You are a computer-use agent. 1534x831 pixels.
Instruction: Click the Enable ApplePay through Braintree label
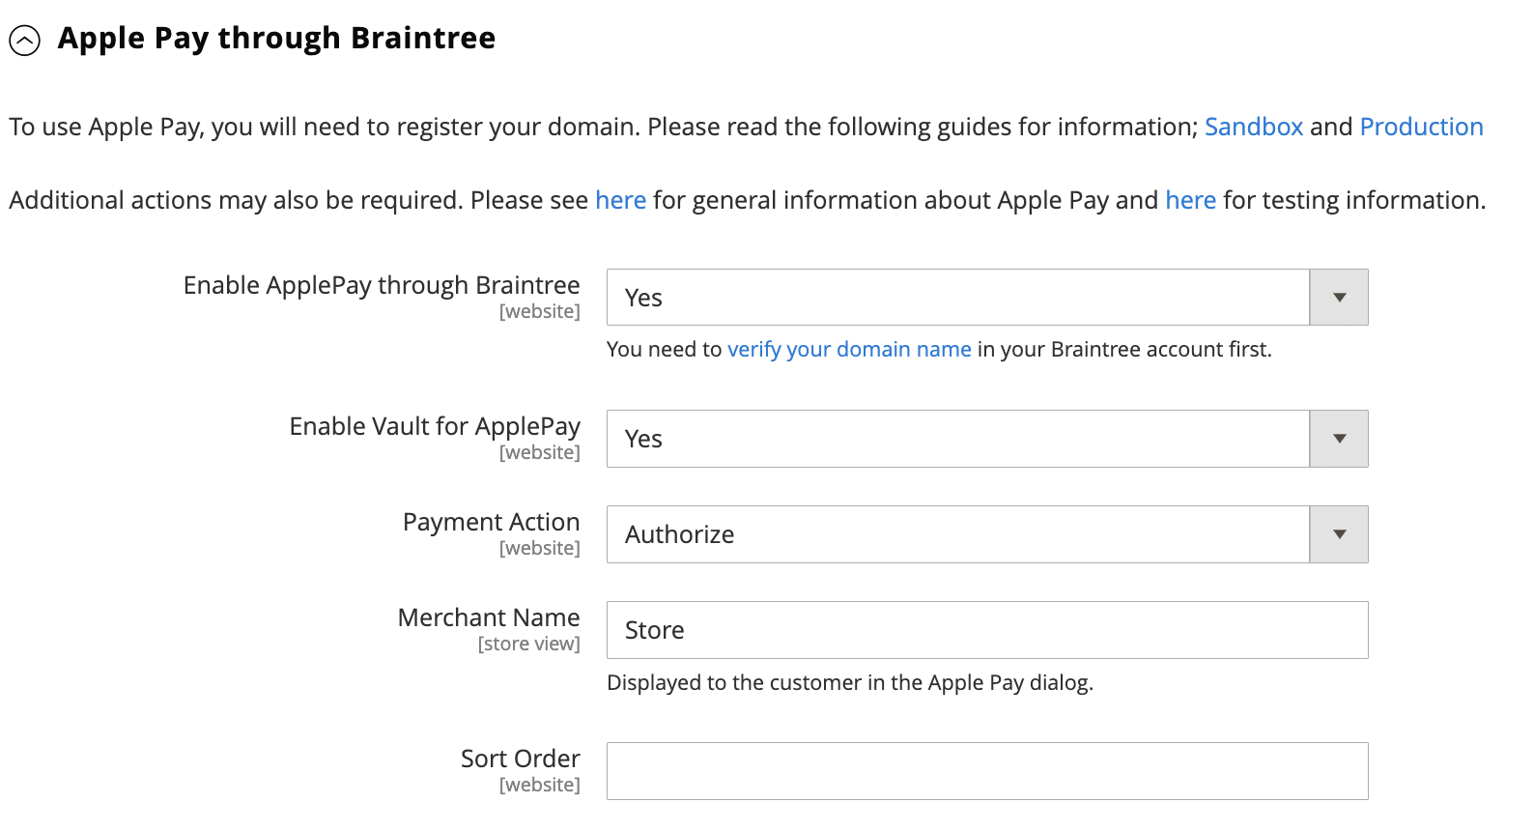point(382,286)
